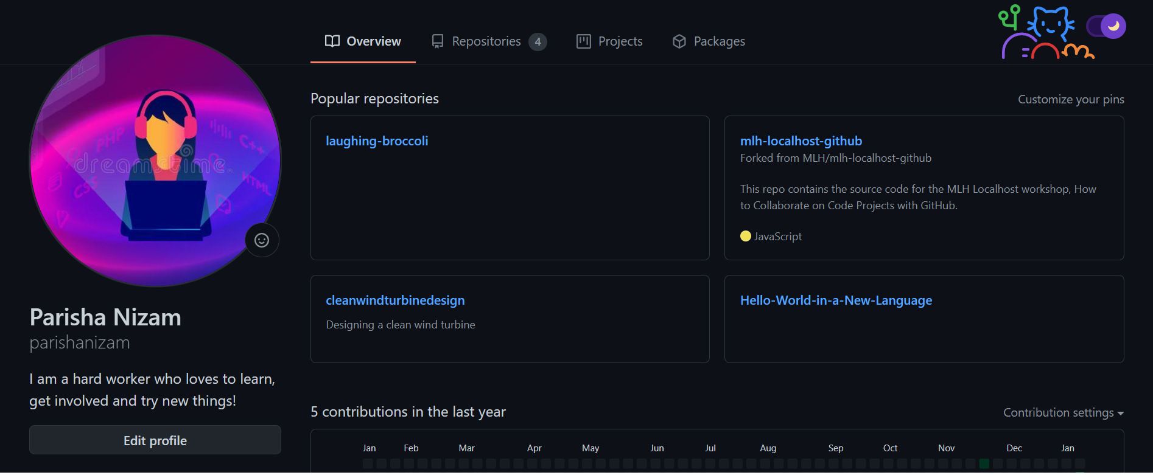
Task: Click the Projects board icon
Action: [x=583, y=41]
